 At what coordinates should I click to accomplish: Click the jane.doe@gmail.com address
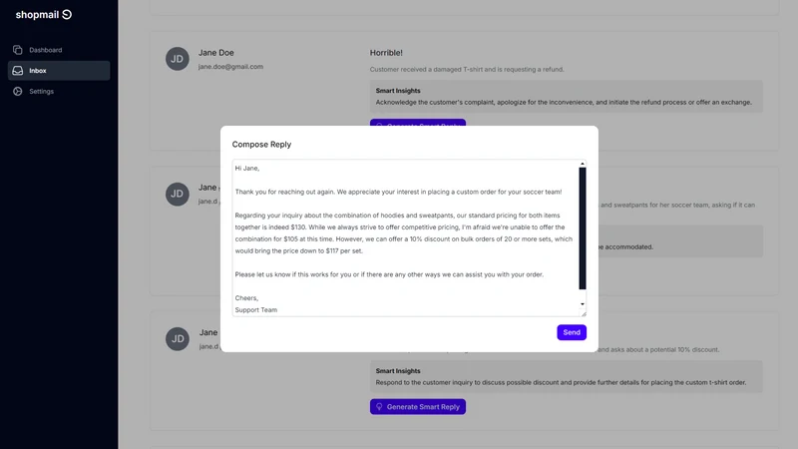click(x=230, y=67)
